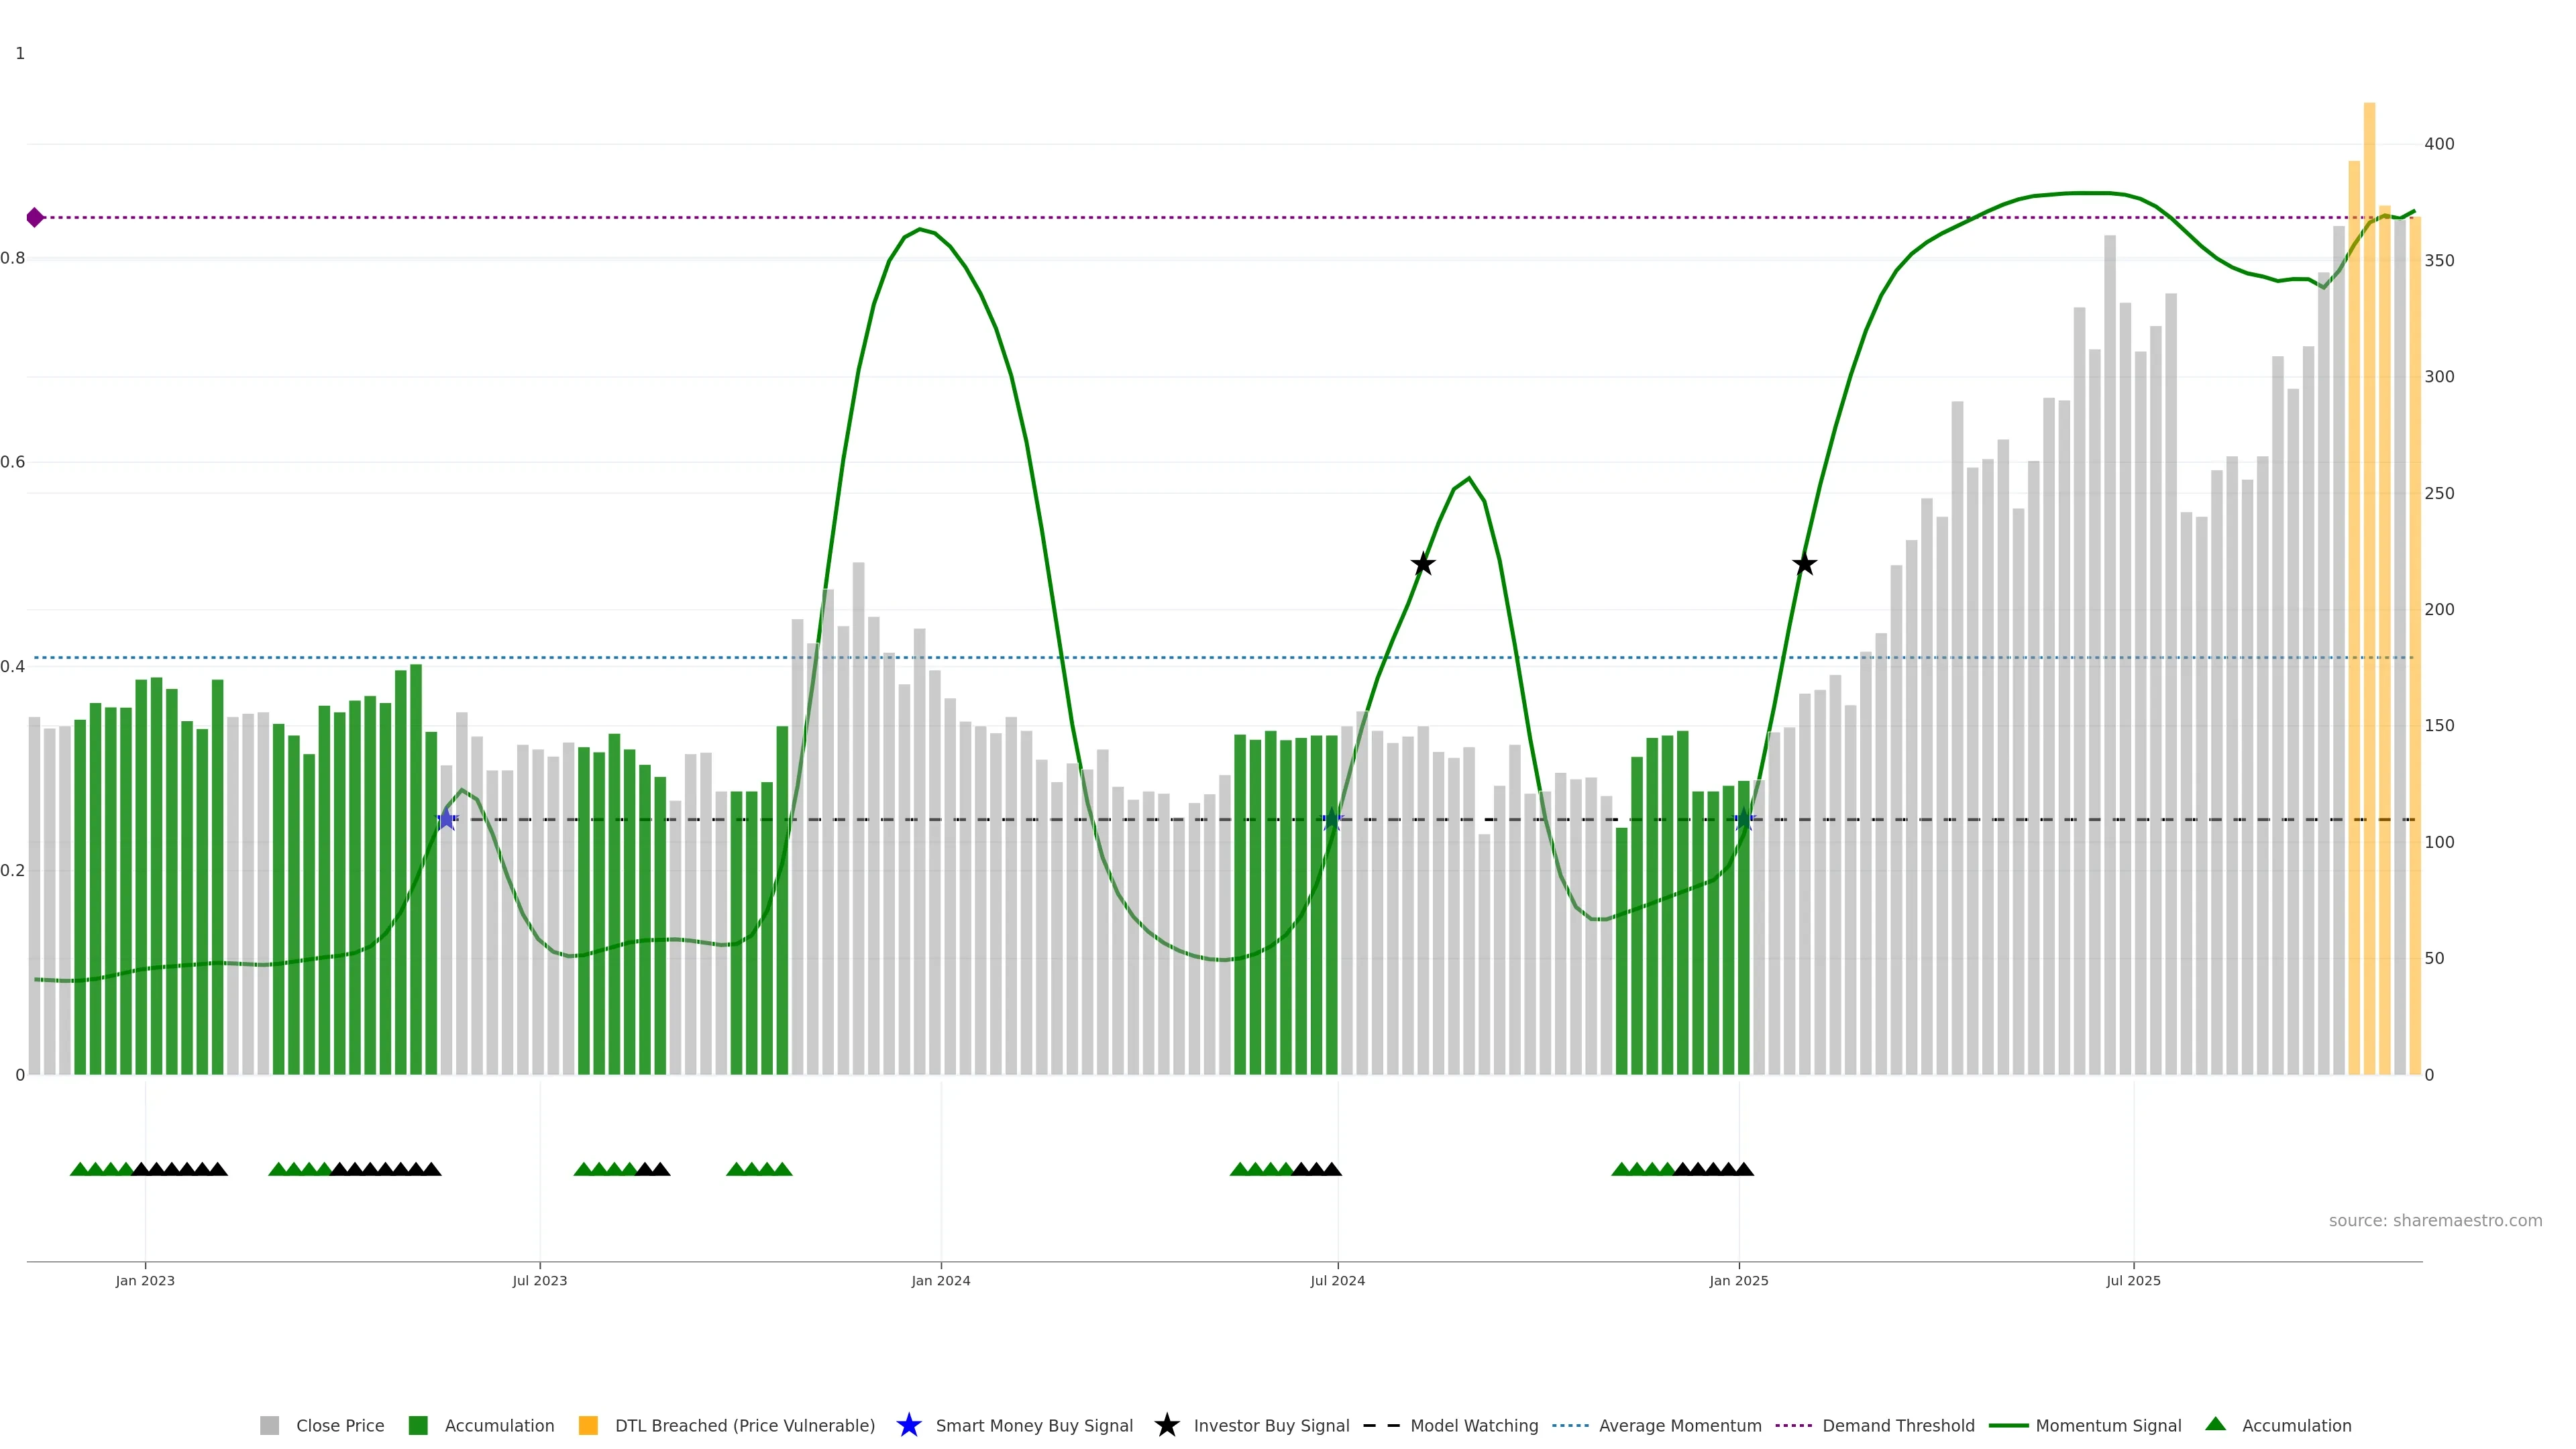Toggle Close Price legend entry
Image resolution: width=2576 pixels, height=1449 pixels.
pyautogui.click(x=339, y=1425)
